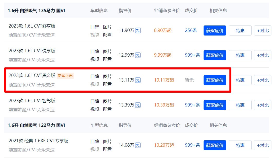
Task: Open price calculator icon beside 12.99万
Action: point(138,55)
